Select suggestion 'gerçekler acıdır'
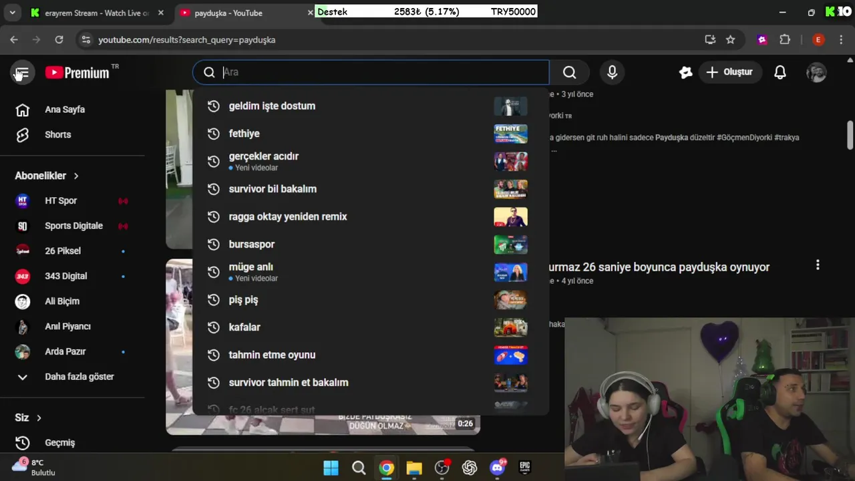The image size is (855, 481). click(x=371, y=161)
